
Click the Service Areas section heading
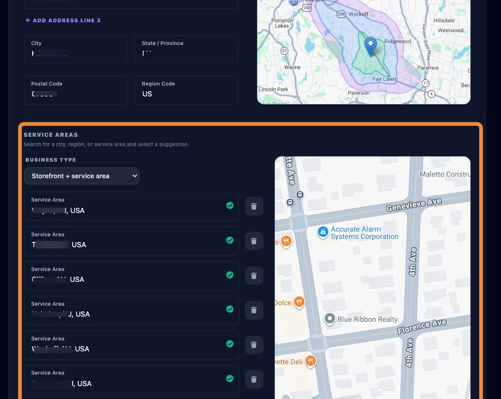point(51,135)
